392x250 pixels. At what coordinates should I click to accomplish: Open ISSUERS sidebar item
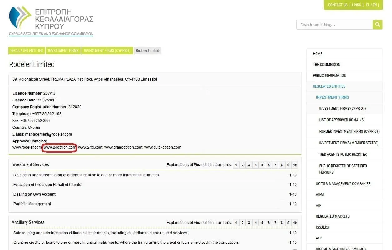[345, 227]
